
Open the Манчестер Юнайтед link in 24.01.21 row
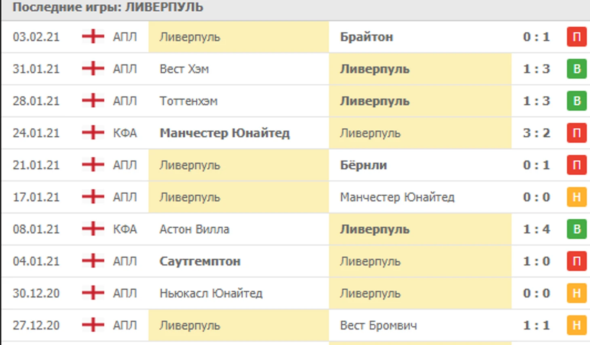(x=225, y=133)
